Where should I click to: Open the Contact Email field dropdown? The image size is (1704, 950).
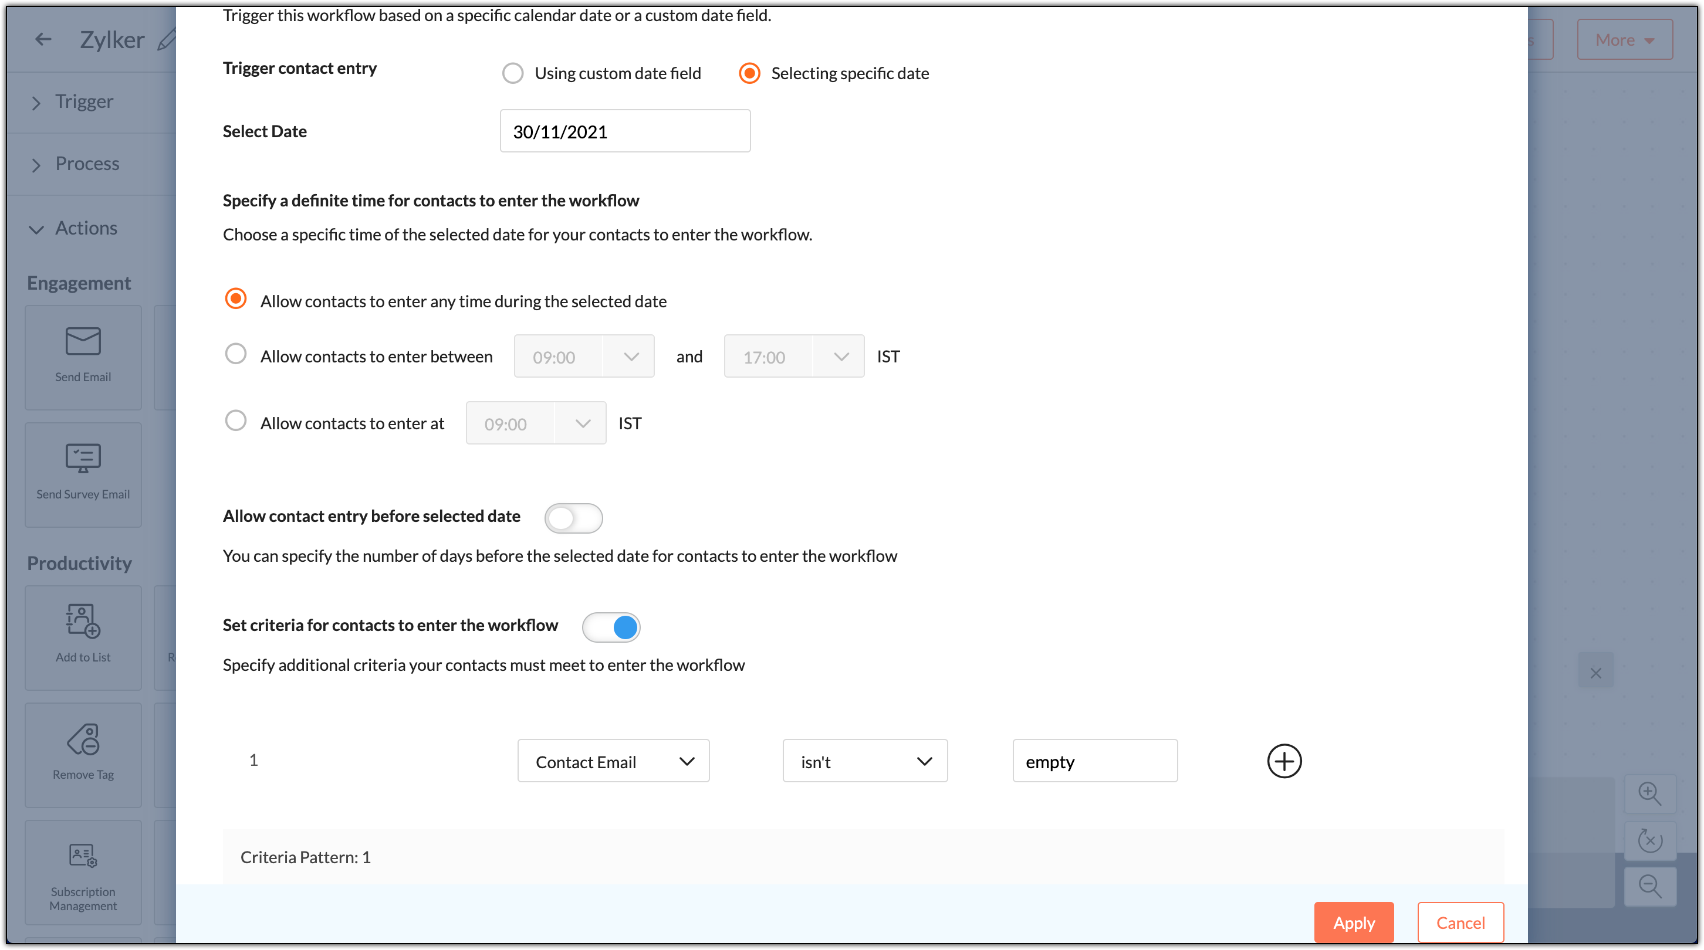pos(613,762)
